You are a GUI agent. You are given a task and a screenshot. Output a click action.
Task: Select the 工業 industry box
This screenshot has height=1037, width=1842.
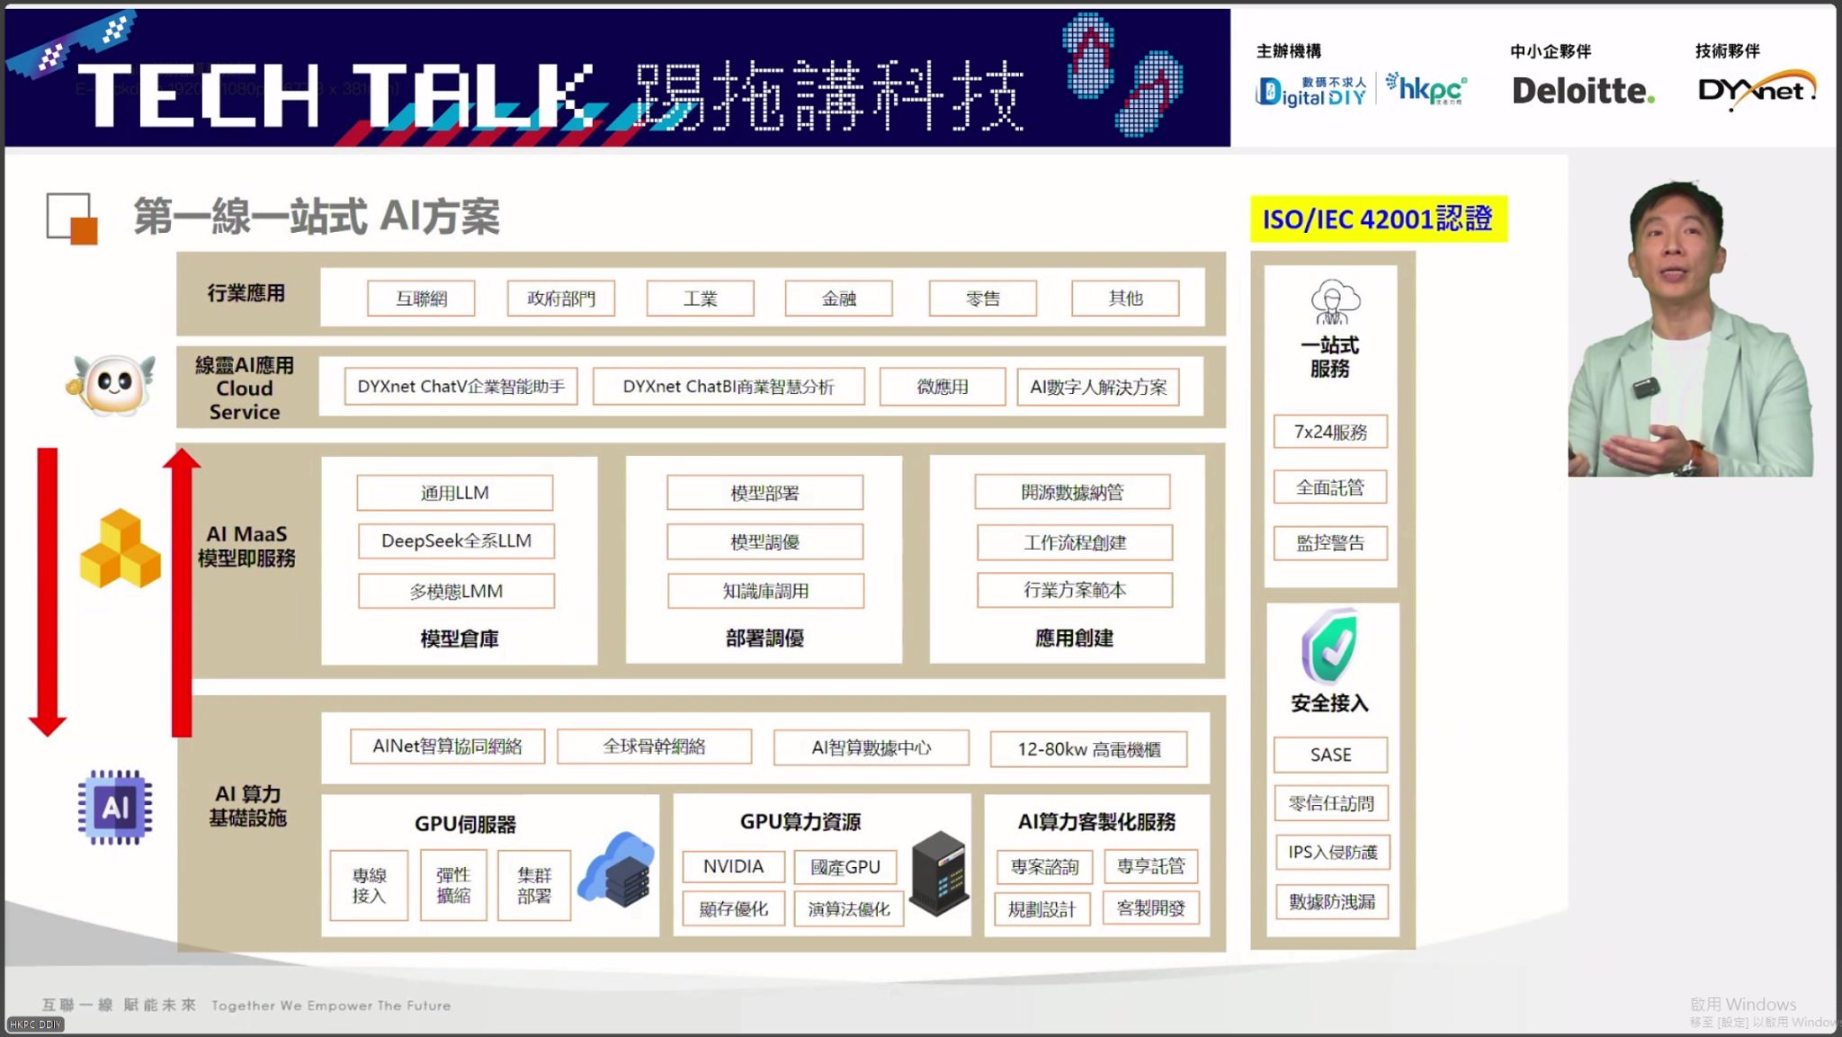click(x=700, y=299)
